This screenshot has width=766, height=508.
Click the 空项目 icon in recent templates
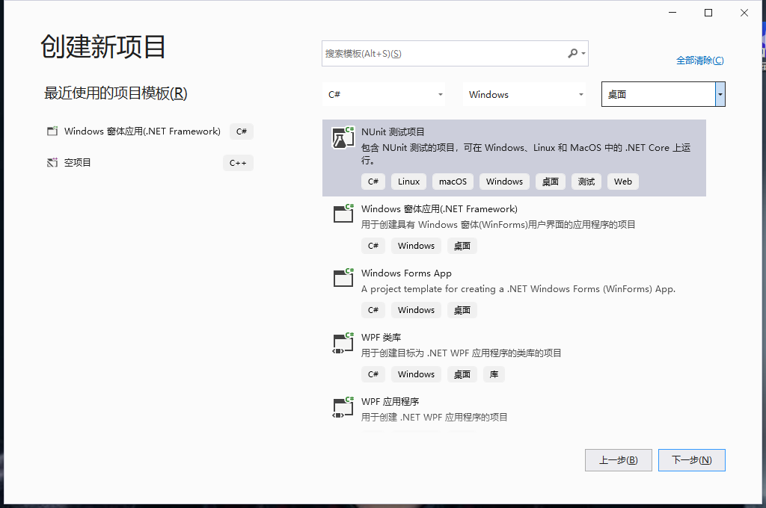click(52, 163)
